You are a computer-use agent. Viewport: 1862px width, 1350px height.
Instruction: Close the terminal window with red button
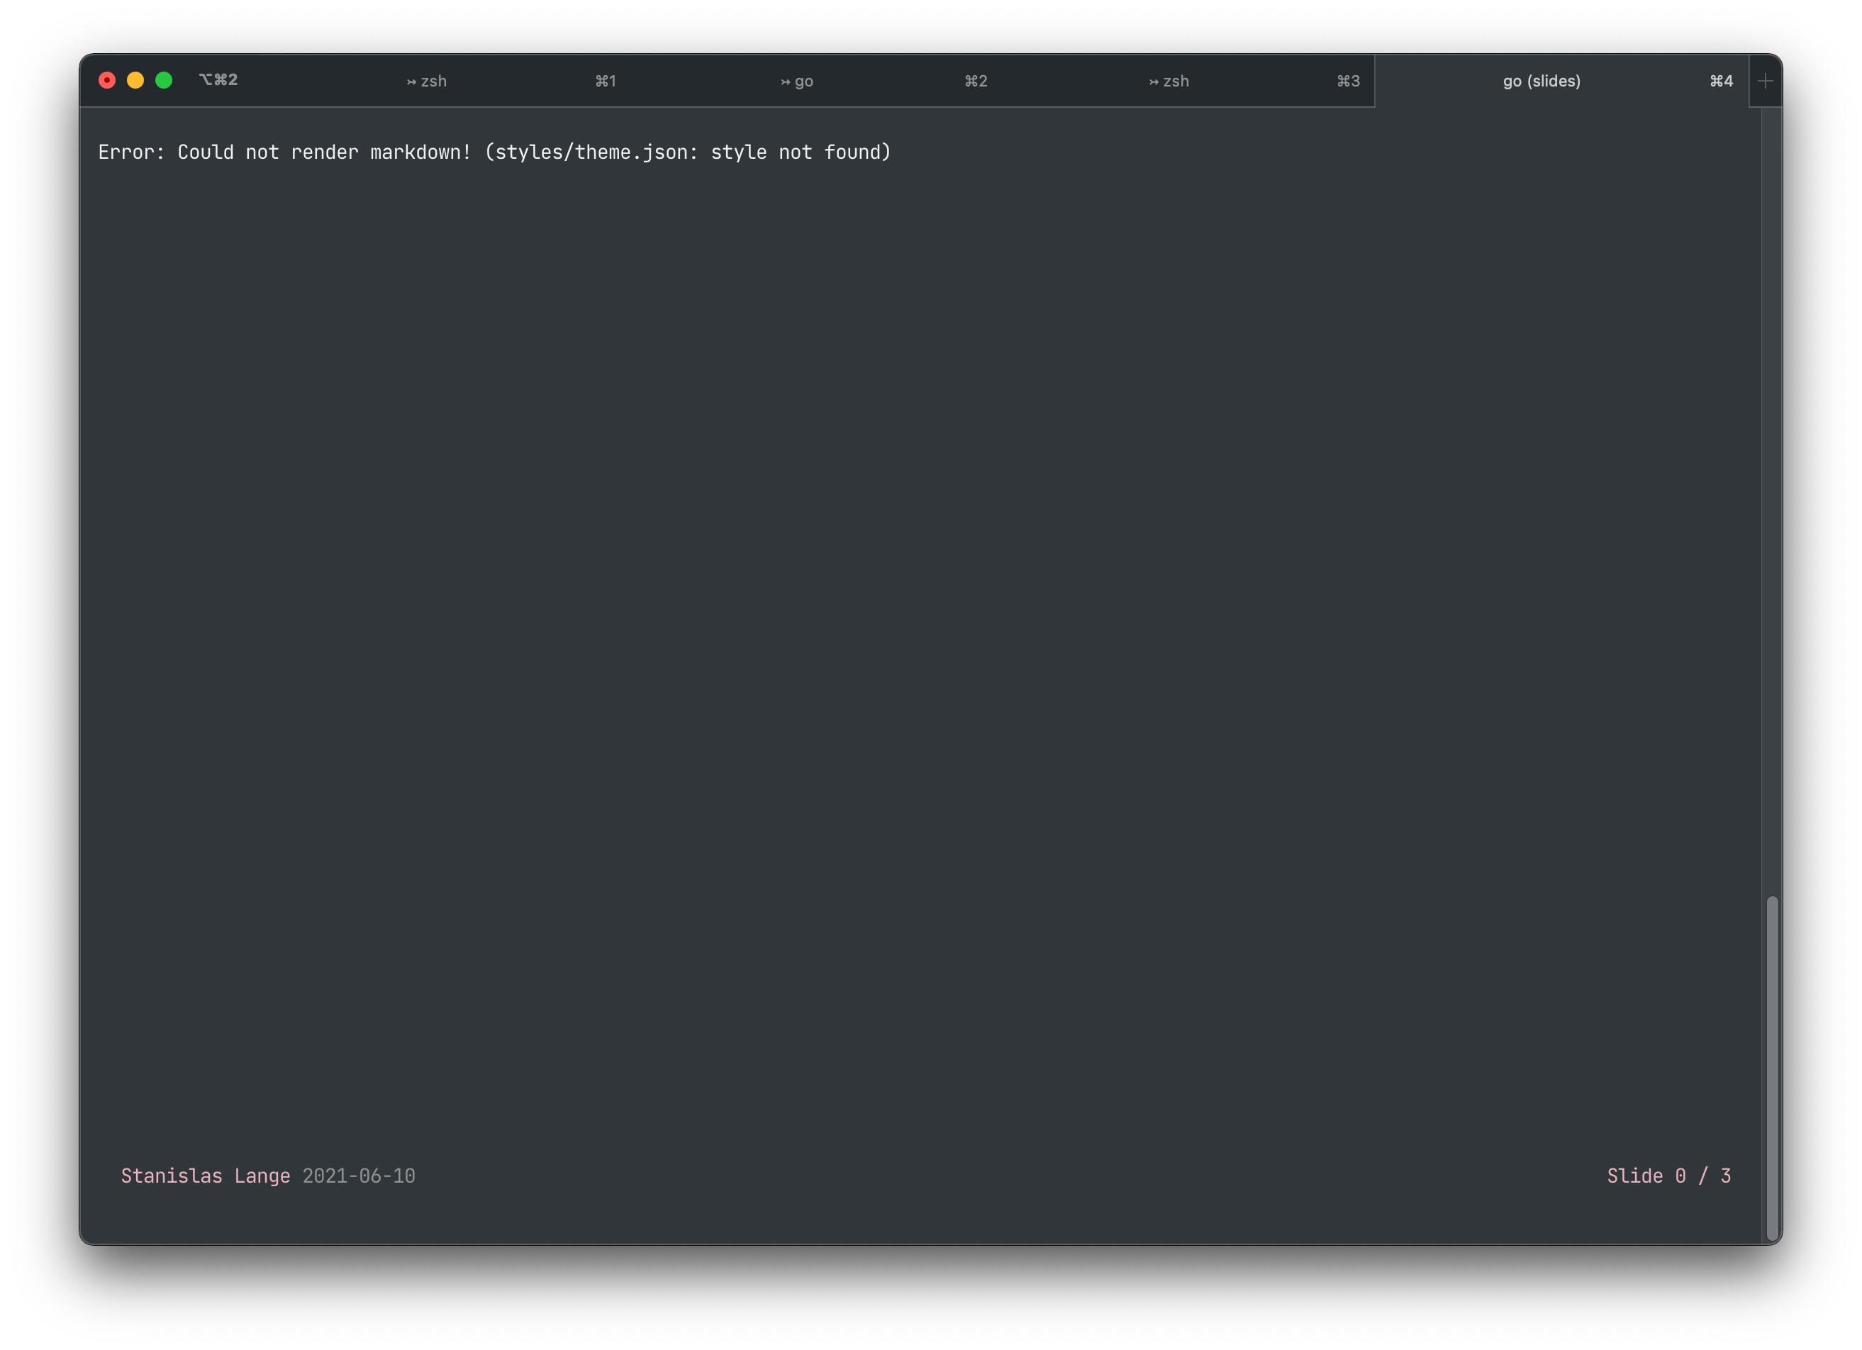[107, 79]
